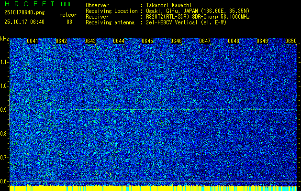Click the Receiver label

pos(97,17)
